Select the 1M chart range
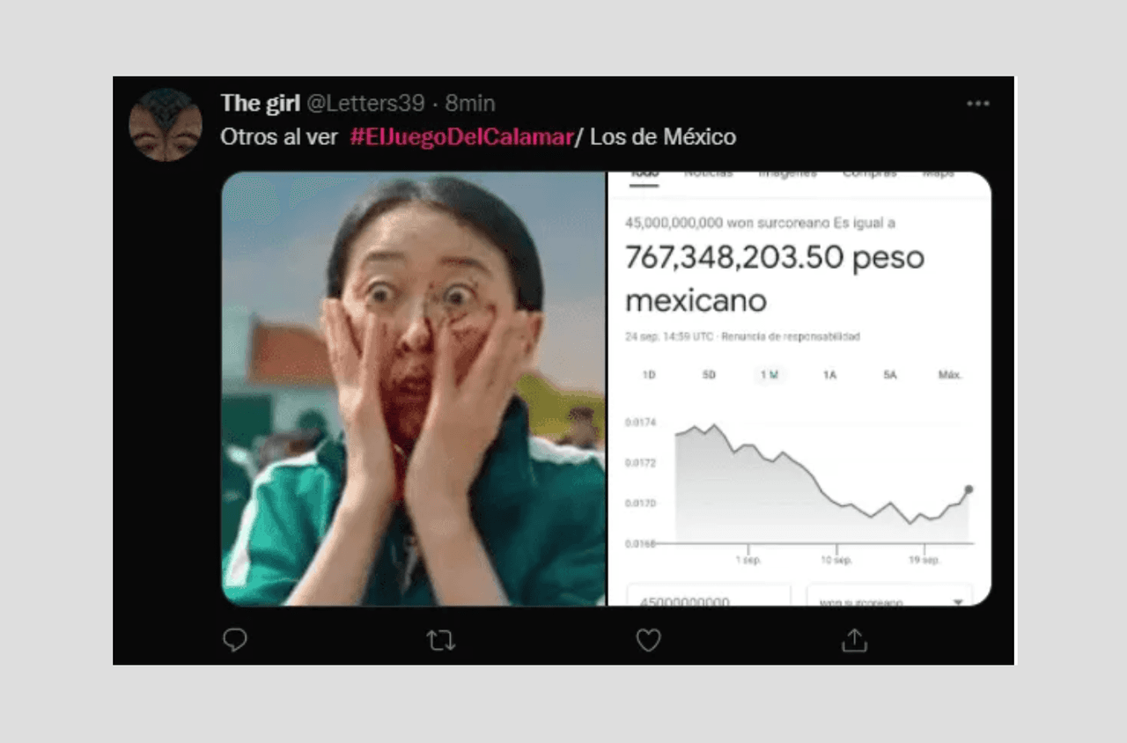 coord(770,375)
